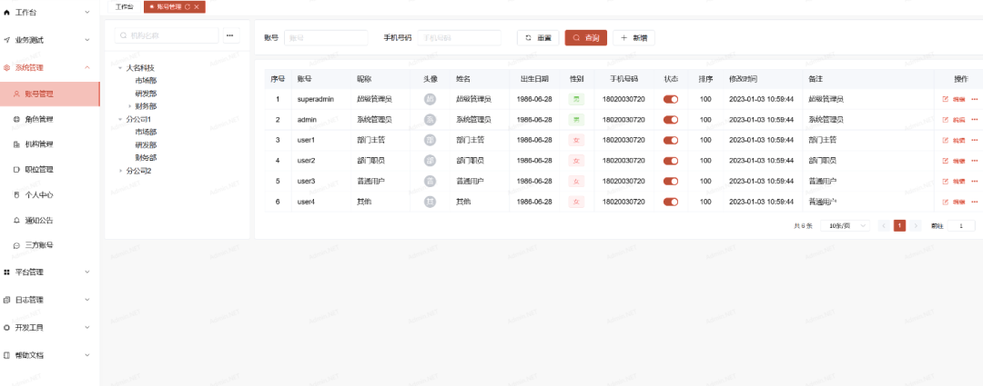This screenshot has height=386, width=983.
Task: Open the more-actions dots for user1
Action: 974,140
